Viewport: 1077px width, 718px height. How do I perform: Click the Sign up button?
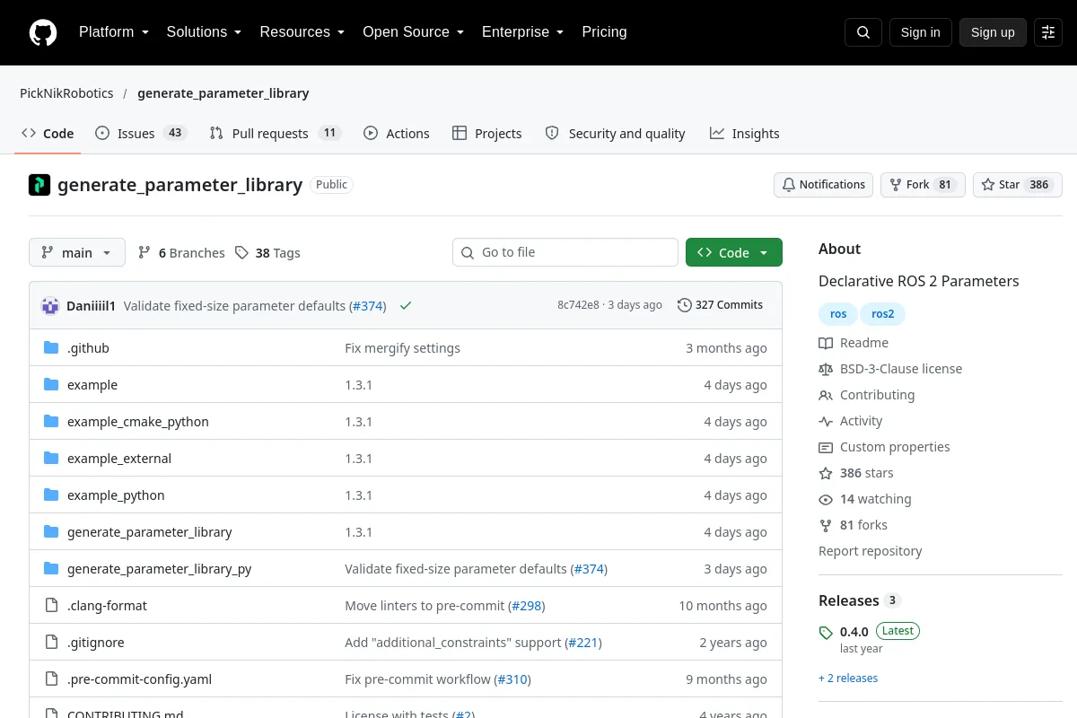993,32
